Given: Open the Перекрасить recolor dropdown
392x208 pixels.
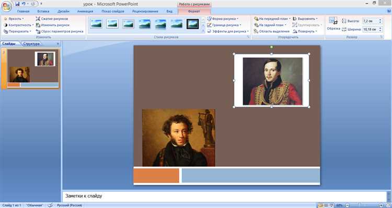Looking at the screenshot, I should (x=17, y=31).
